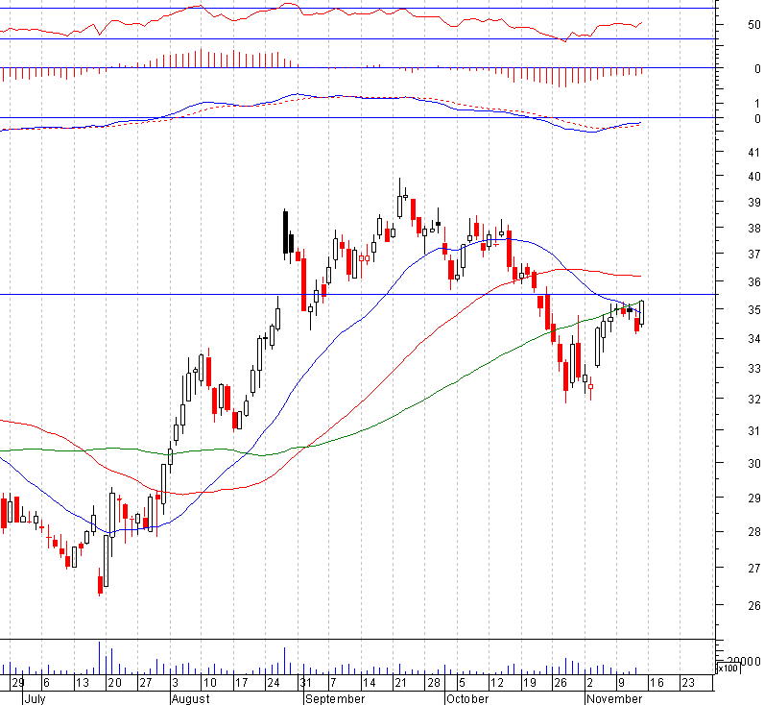Click date label 20 on time axis
This screenshot has height=705, width=764.
[114, 683]
